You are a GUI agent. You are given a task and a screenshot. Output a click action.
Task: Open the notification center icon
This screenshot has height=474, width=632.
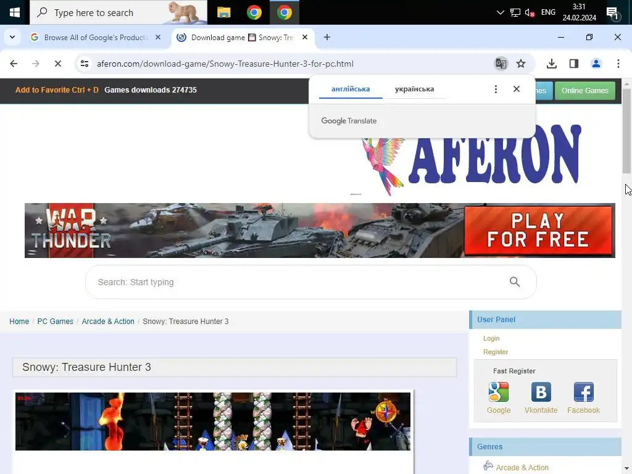613,14
